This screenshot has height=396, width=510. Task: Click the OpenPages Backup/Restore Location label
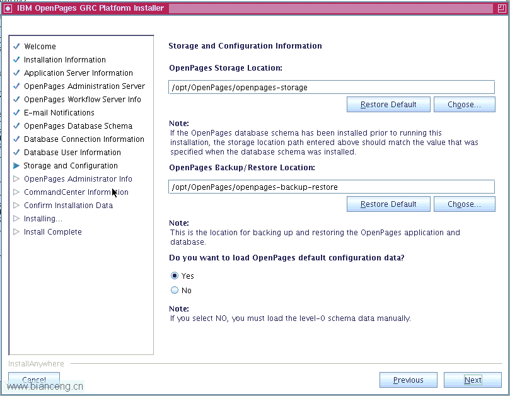(242, 168)
